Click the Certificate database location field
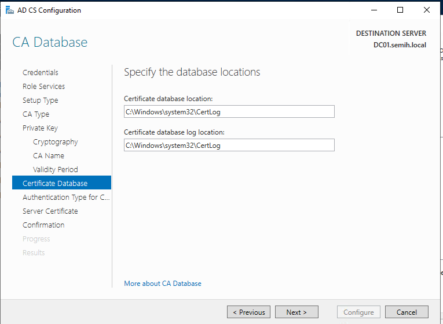443x324 pixels. [229, 112]
